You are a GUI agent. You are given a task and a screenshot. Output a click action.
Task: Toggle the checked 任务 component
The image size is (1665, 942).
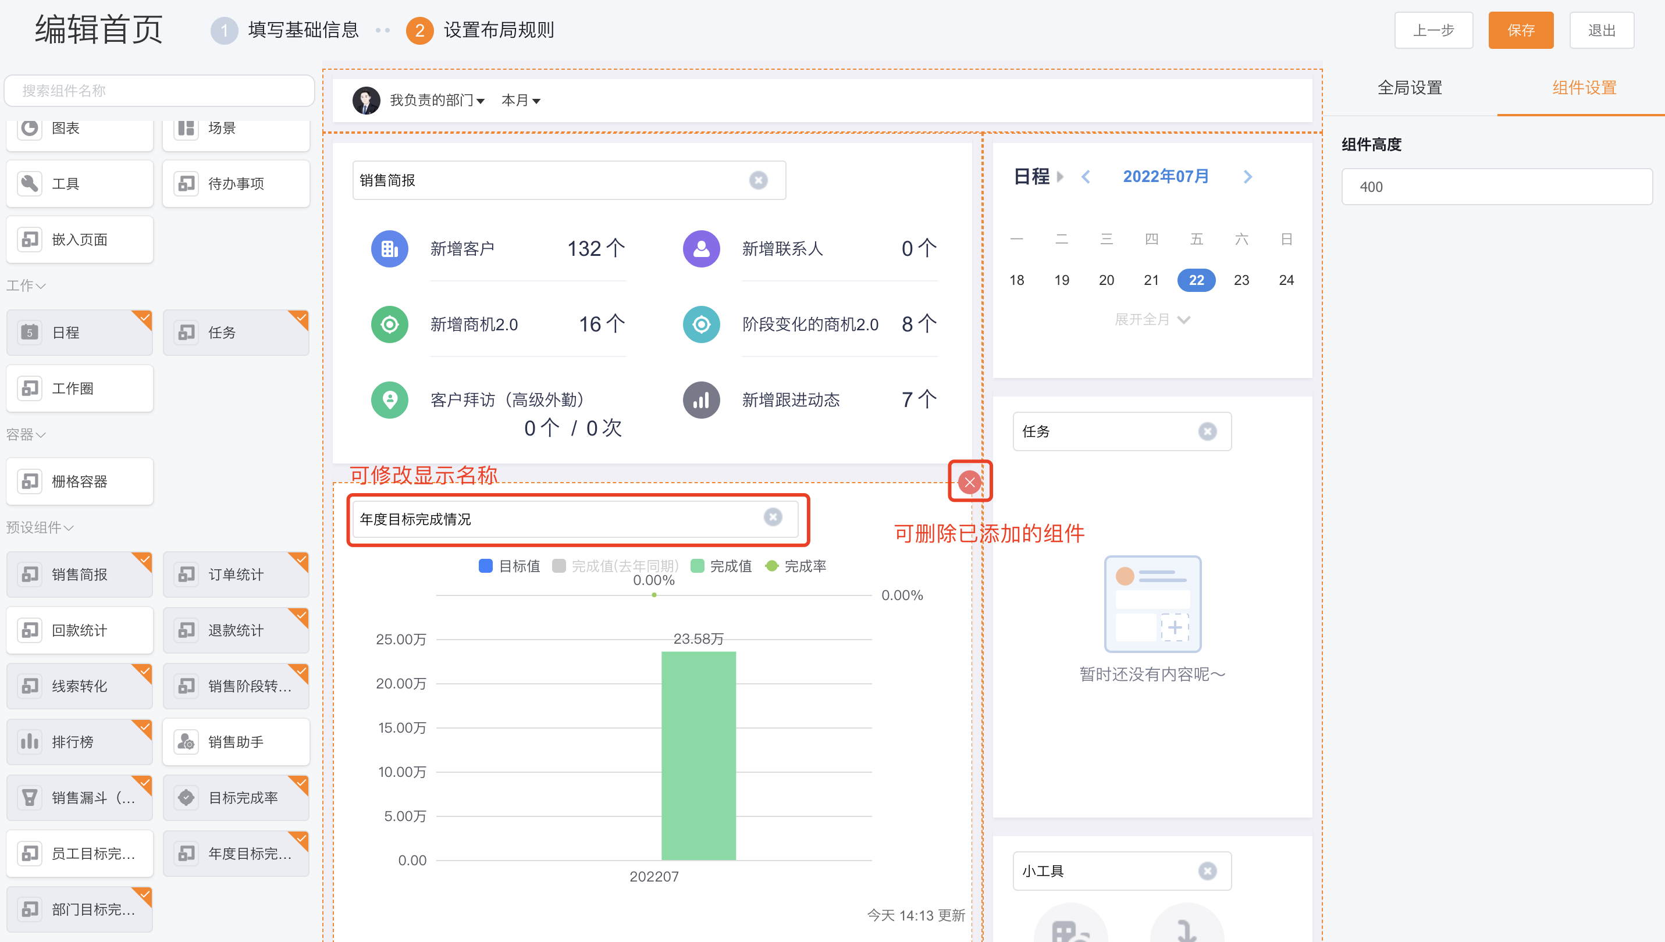(x=236, y=333)
